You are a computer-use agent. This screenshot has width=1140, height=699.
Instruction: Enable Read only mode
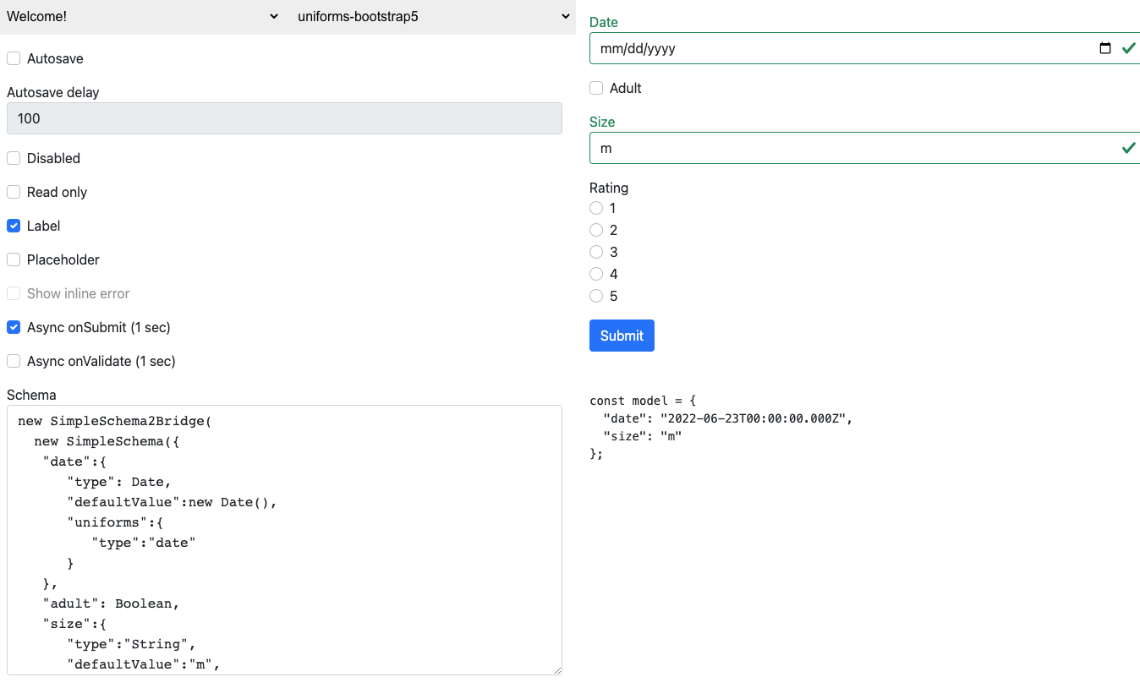coord(13,192)
